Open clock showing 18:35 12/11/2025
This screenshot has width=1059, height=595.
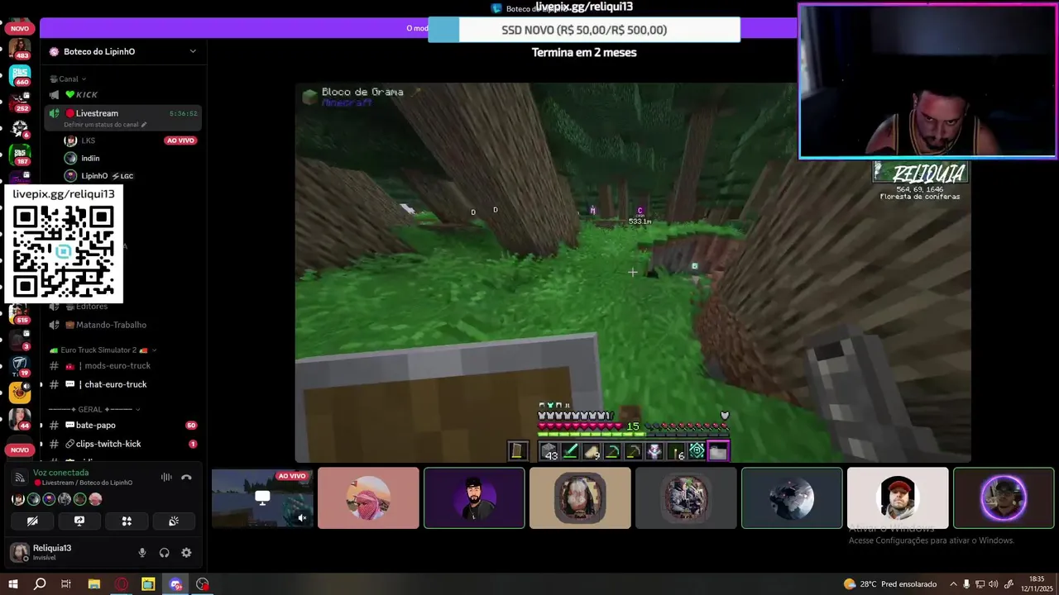click(1036, 584)
